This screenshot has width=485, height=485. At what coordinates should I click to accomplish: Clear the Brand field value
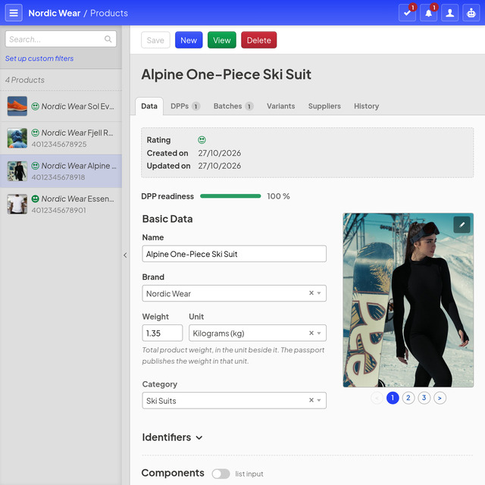click(311, 293)
